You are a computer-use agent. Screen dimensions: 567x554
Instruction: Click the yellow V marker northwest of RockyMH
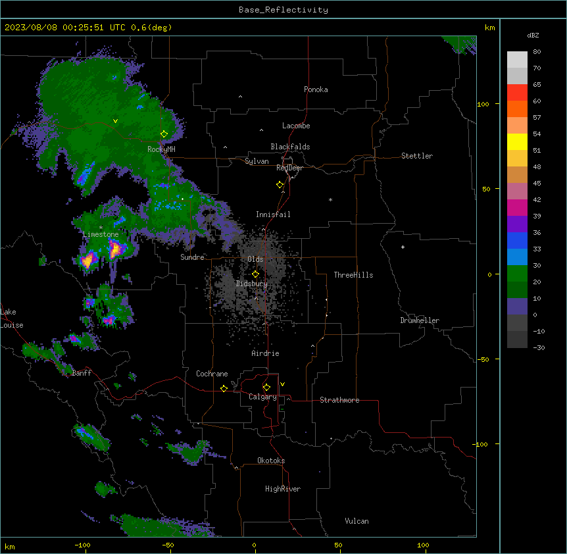(115, 121)
